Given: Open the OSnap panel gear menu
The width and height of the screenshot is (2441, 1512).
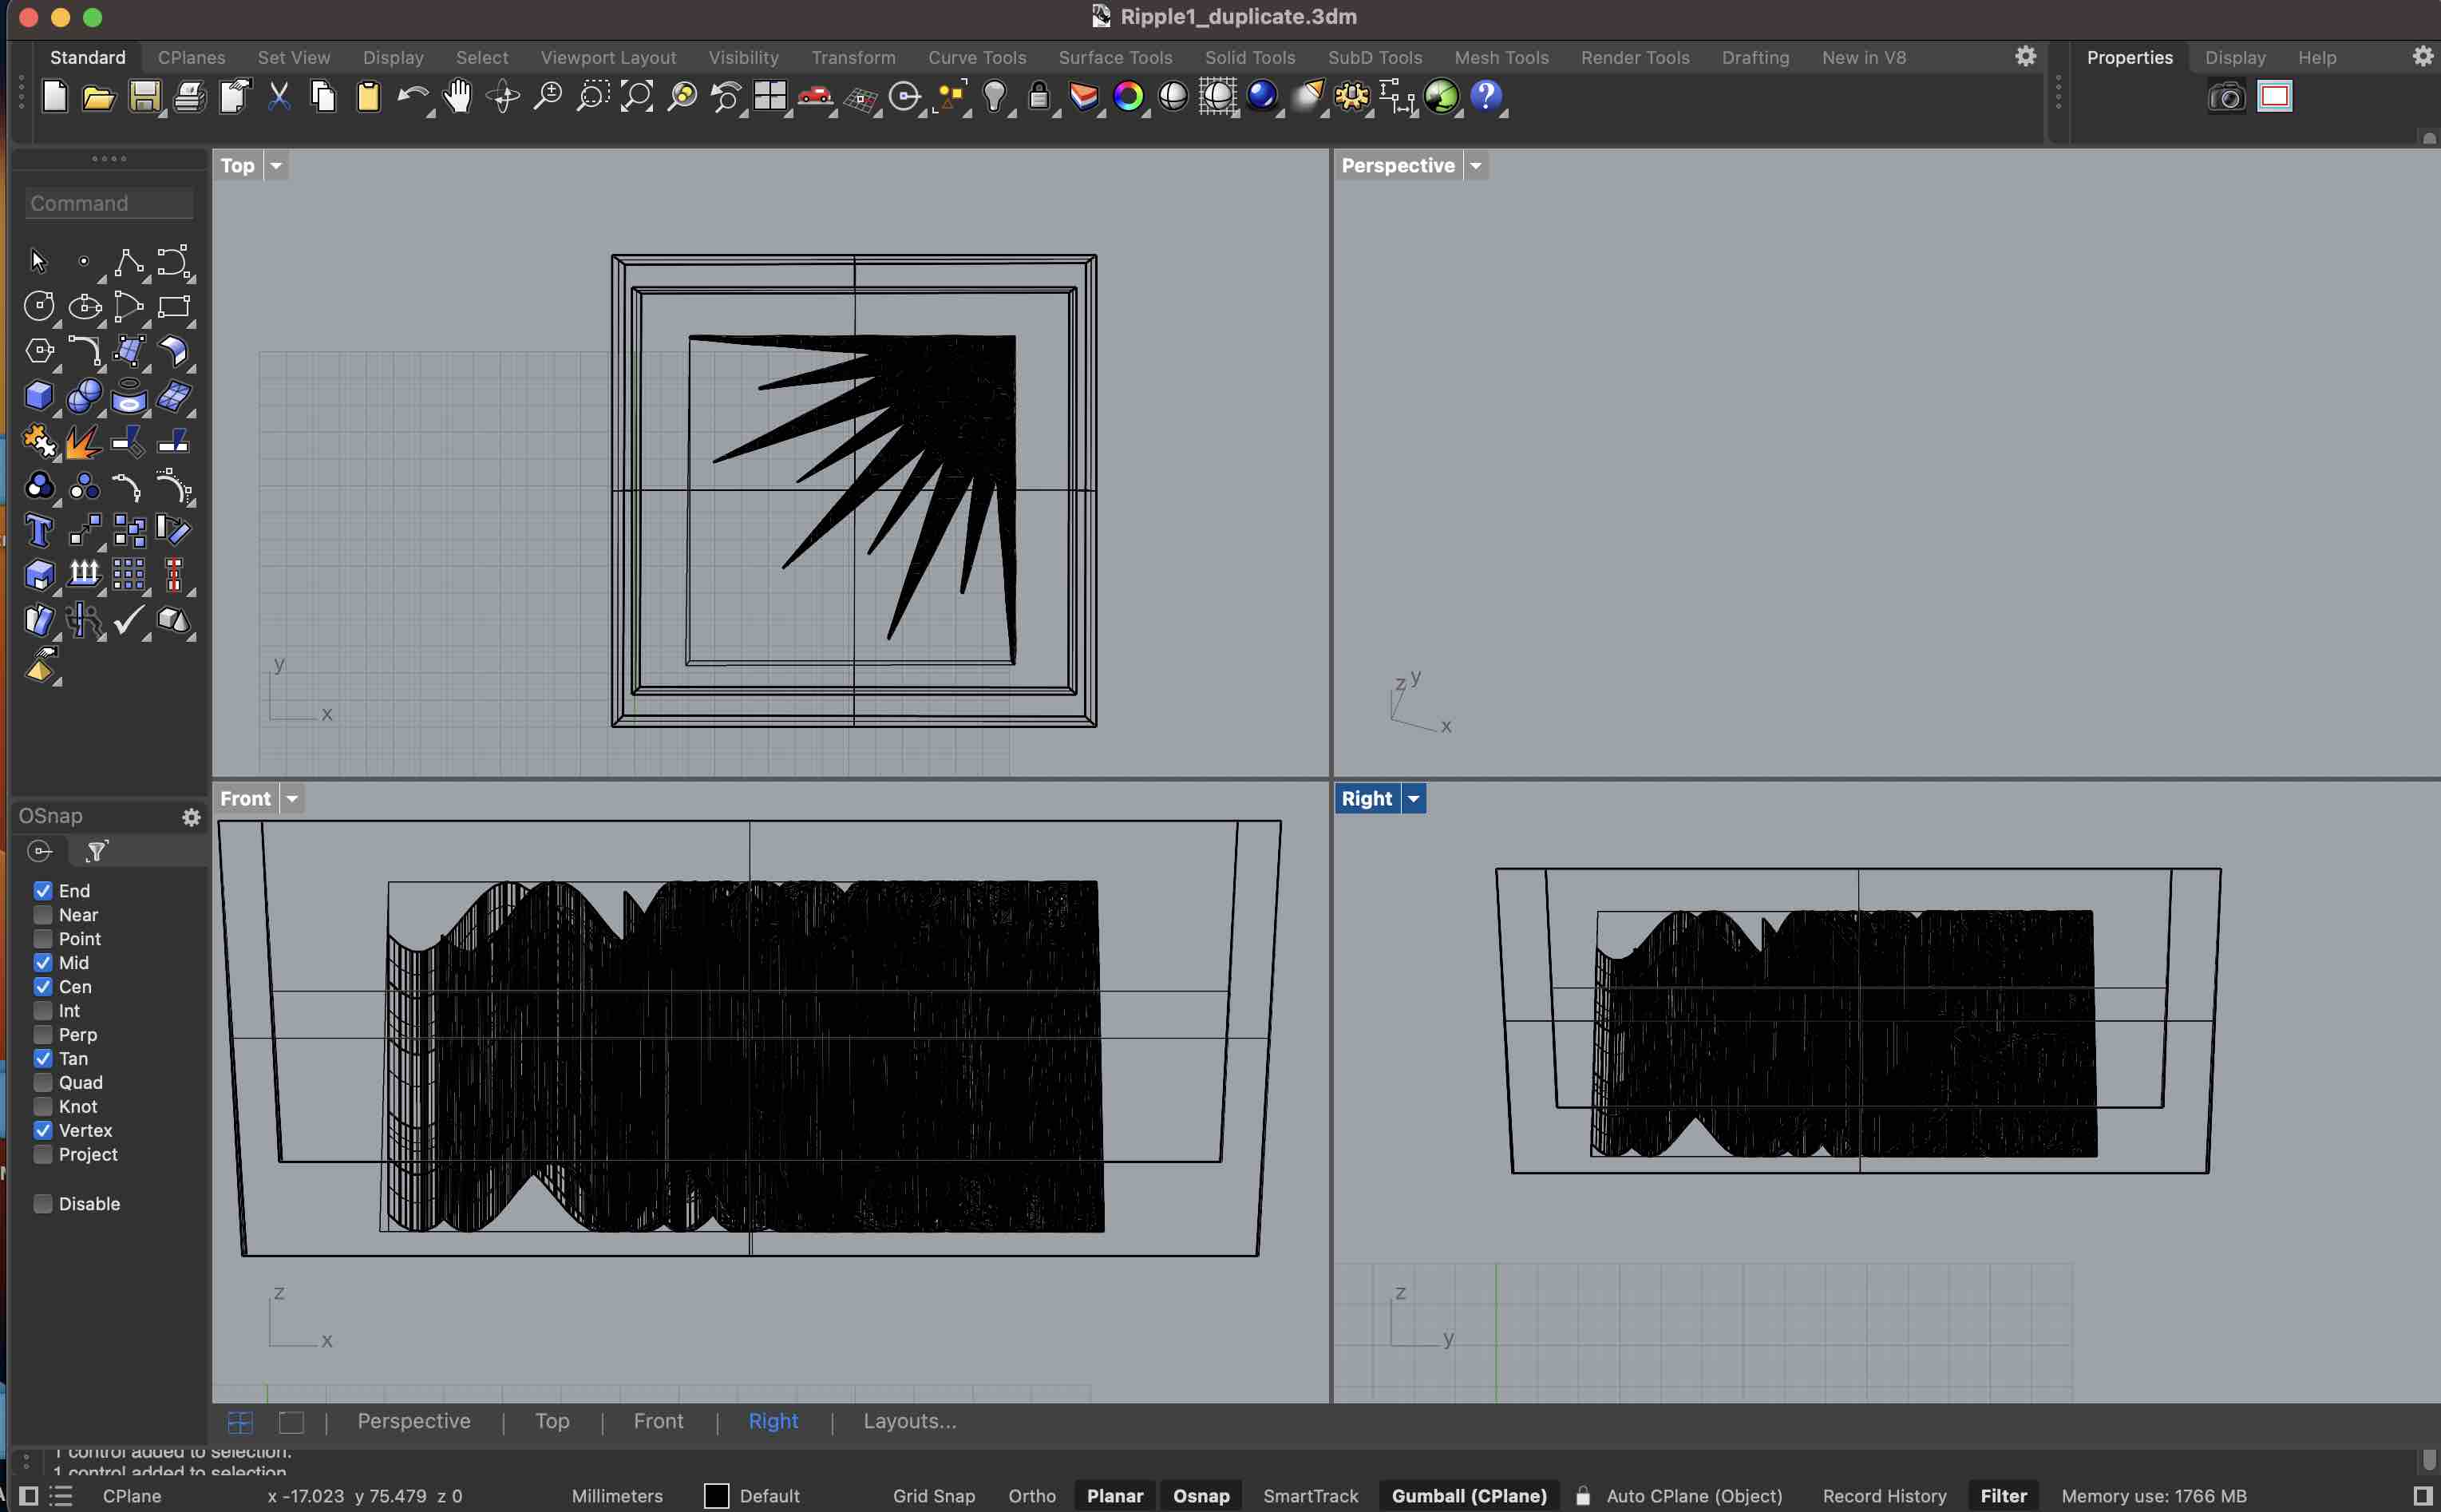Looking at the screenshot, I should pos(191,817).
